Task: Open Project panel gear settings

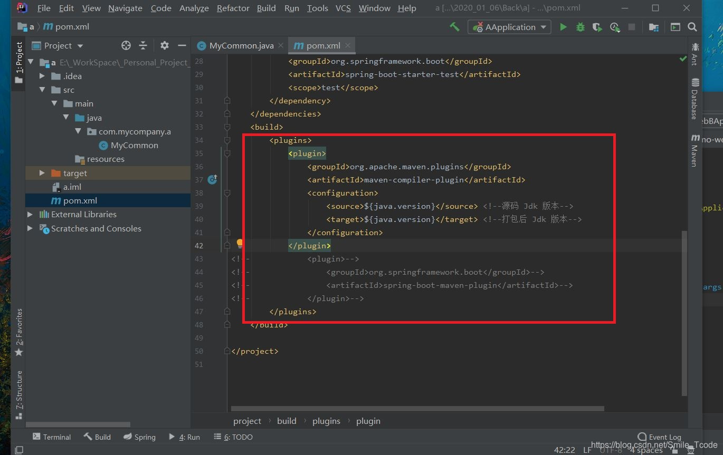Action: 165,45
